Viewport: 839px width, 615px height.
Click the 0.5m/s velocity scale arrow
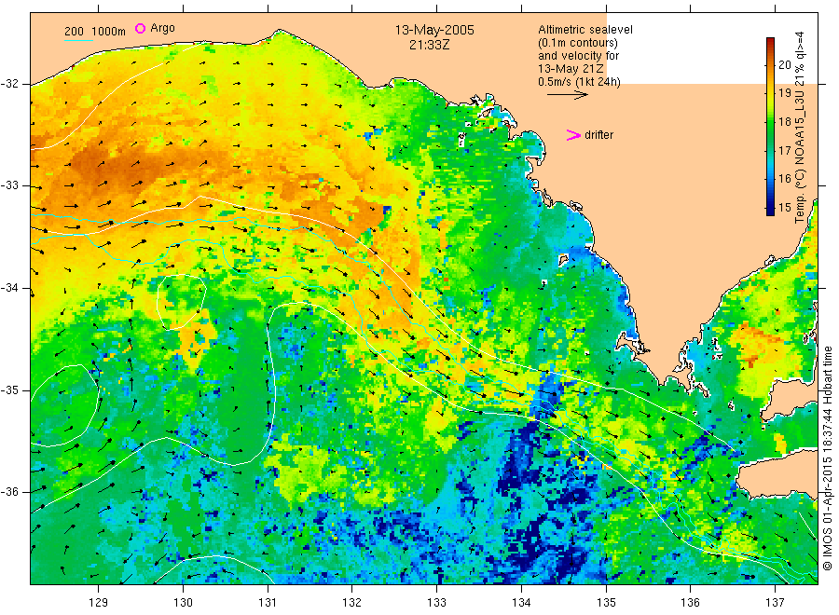coord(567,95)
